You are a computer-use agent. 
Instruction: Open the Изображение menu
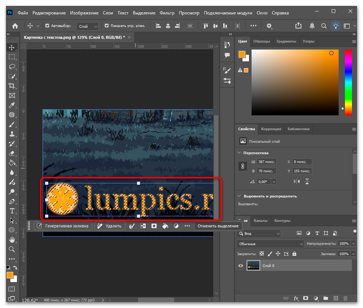tap(84, 13)
